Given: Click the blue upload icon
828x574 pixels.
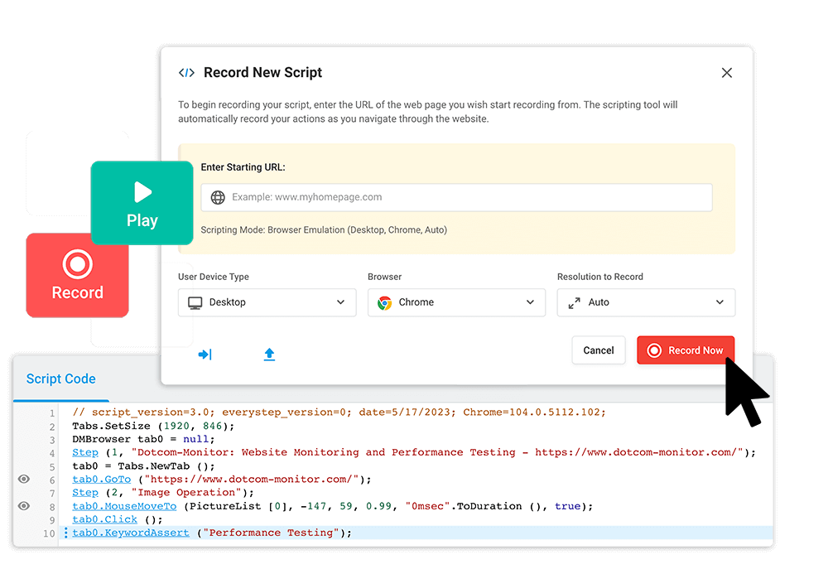Looking at the screenshot, I should [269, 354].
